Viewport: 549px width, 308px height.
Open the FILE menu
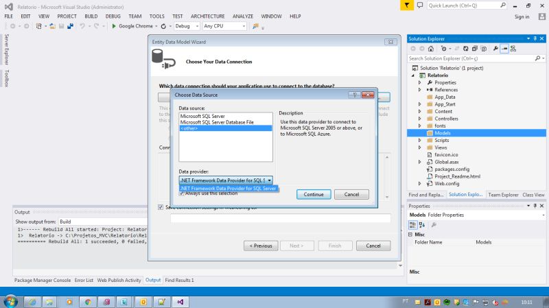pos(9,16)
